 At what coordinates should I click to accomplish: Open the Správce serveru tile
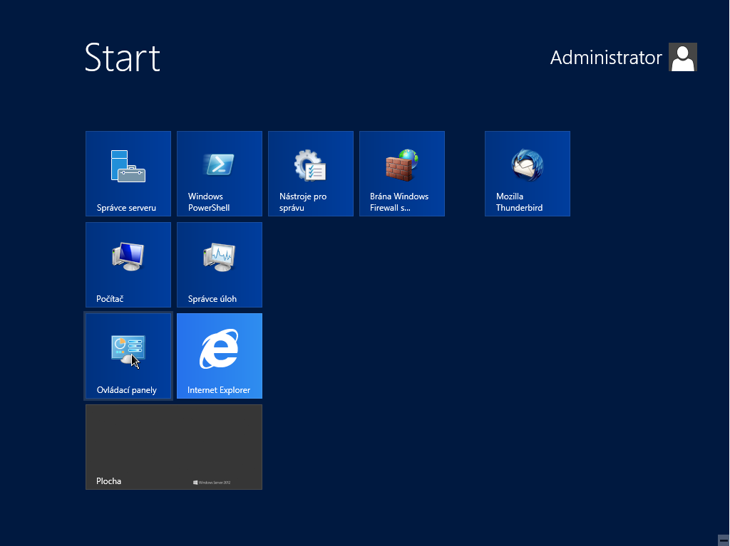point(128,173)
